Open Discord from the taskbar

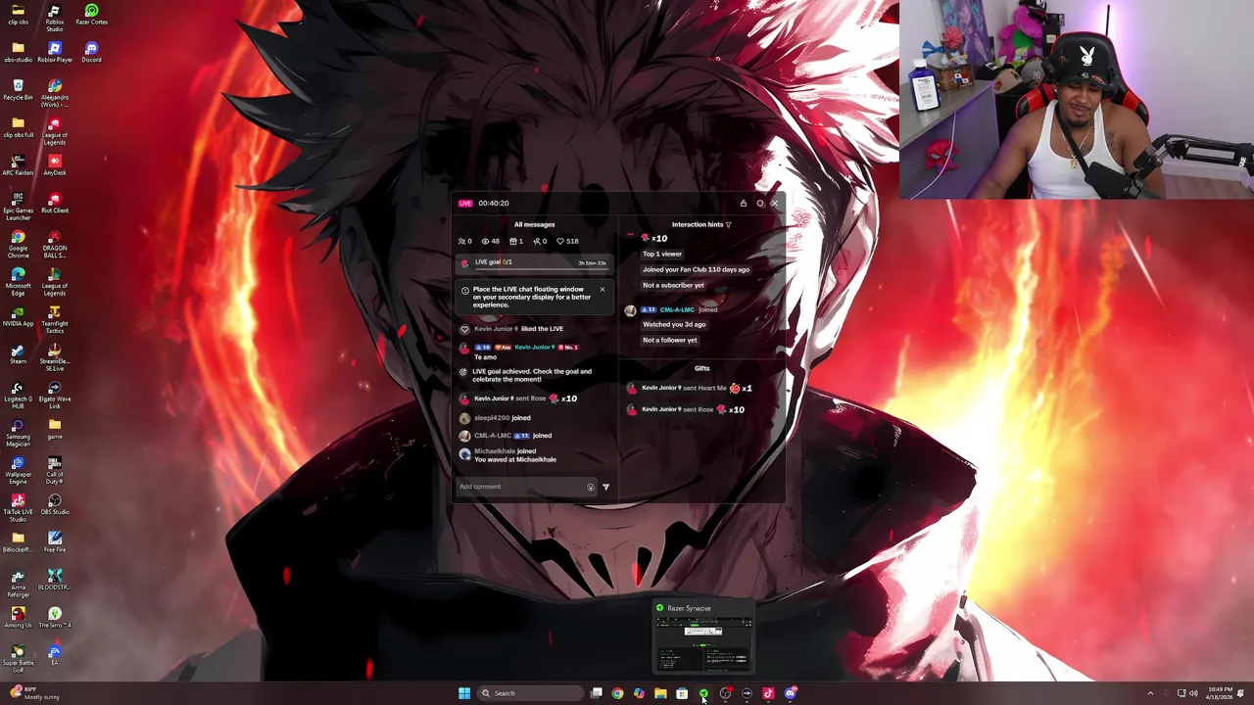coord(790,693)
